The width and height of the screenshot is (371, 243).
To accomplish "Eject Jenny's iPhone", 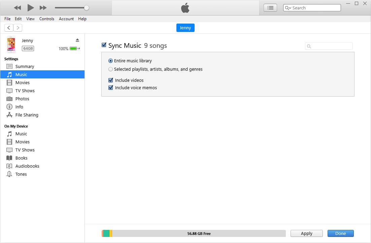I will (77, 40).
